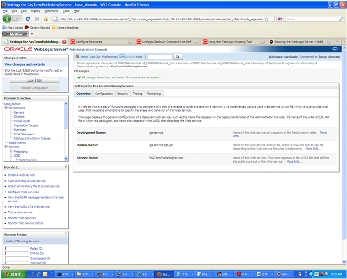Open Servers in Domain Structure tree

(x=19, y=112)
